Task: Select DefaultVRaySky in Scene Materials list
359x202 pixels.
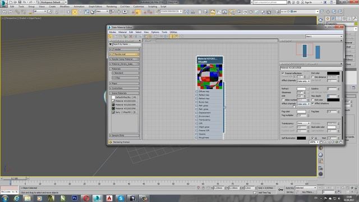Action: 125,97
